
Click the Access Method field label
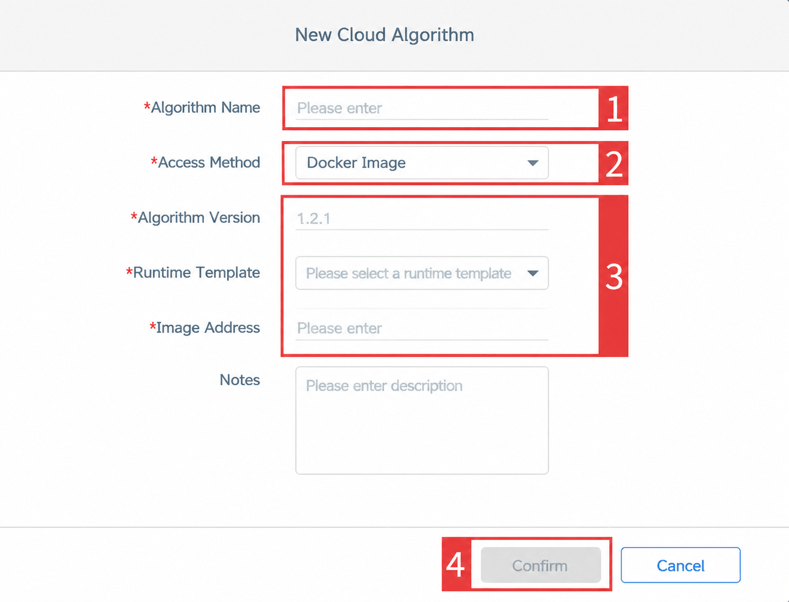click(x=206, y=162)
